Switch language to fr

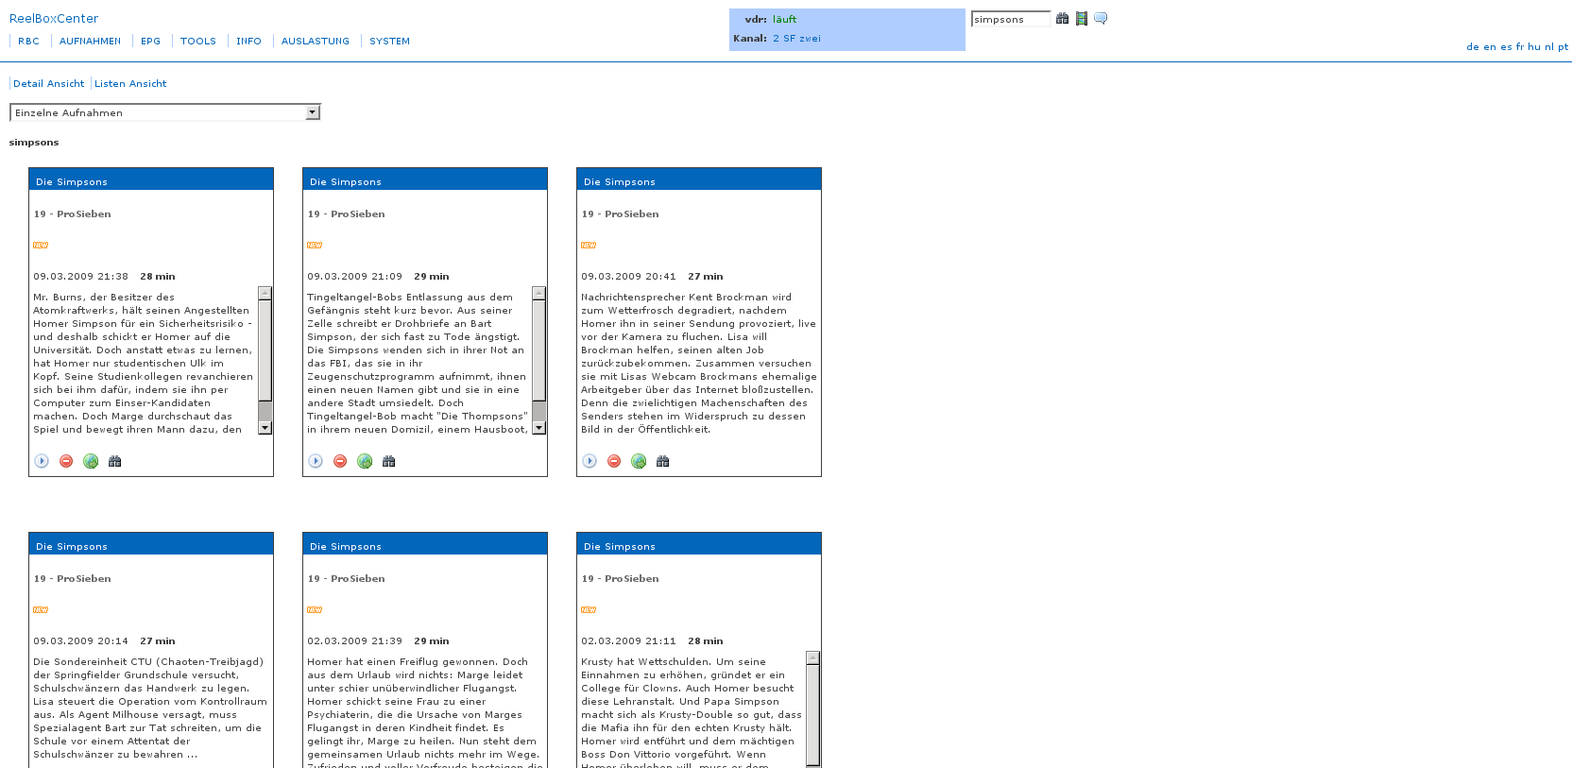pyautogui.click(x=1520, y=46)
